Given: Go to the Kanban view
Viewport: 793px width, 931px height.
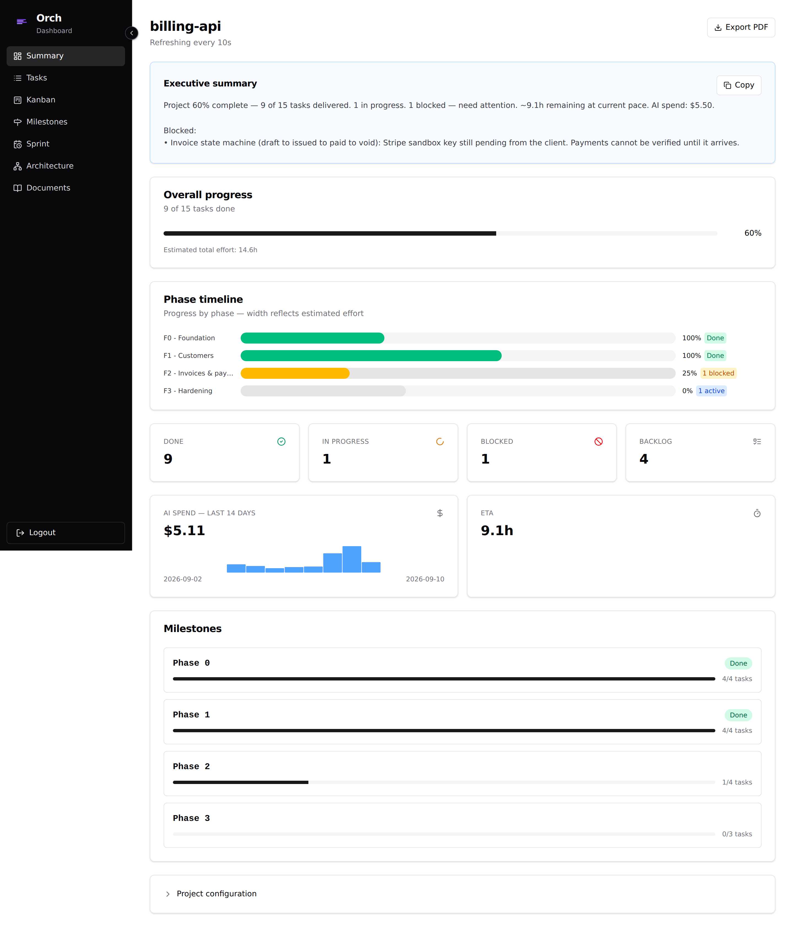Looking at the screenshot, I should [66, 100].
